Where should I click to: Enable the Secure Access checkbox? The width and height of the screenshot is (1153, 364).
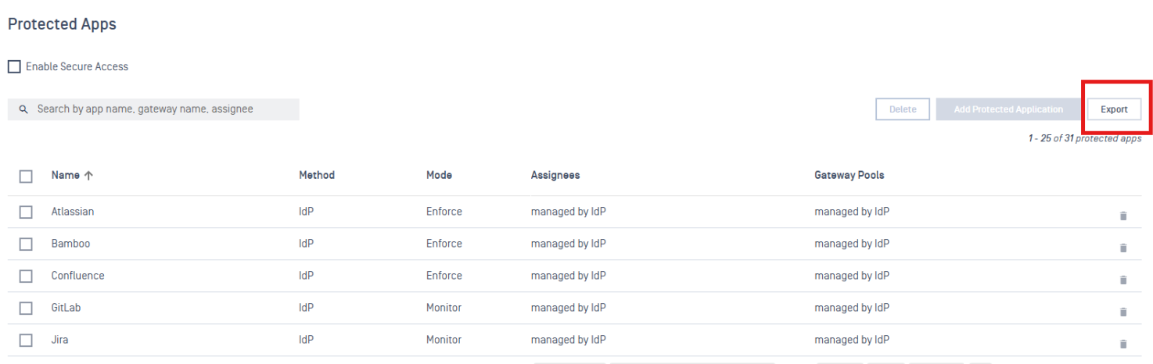[14, 67]
